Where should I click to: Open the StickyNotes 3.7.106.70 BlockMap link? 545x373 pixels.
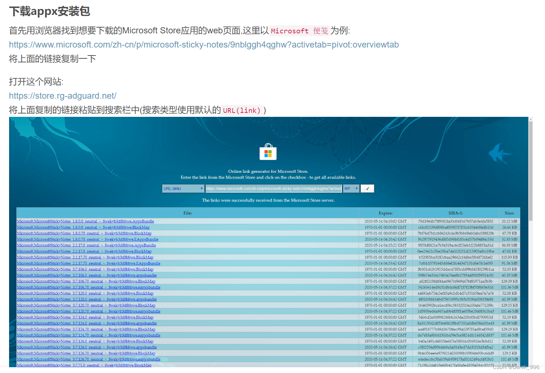tap(86, 281)
